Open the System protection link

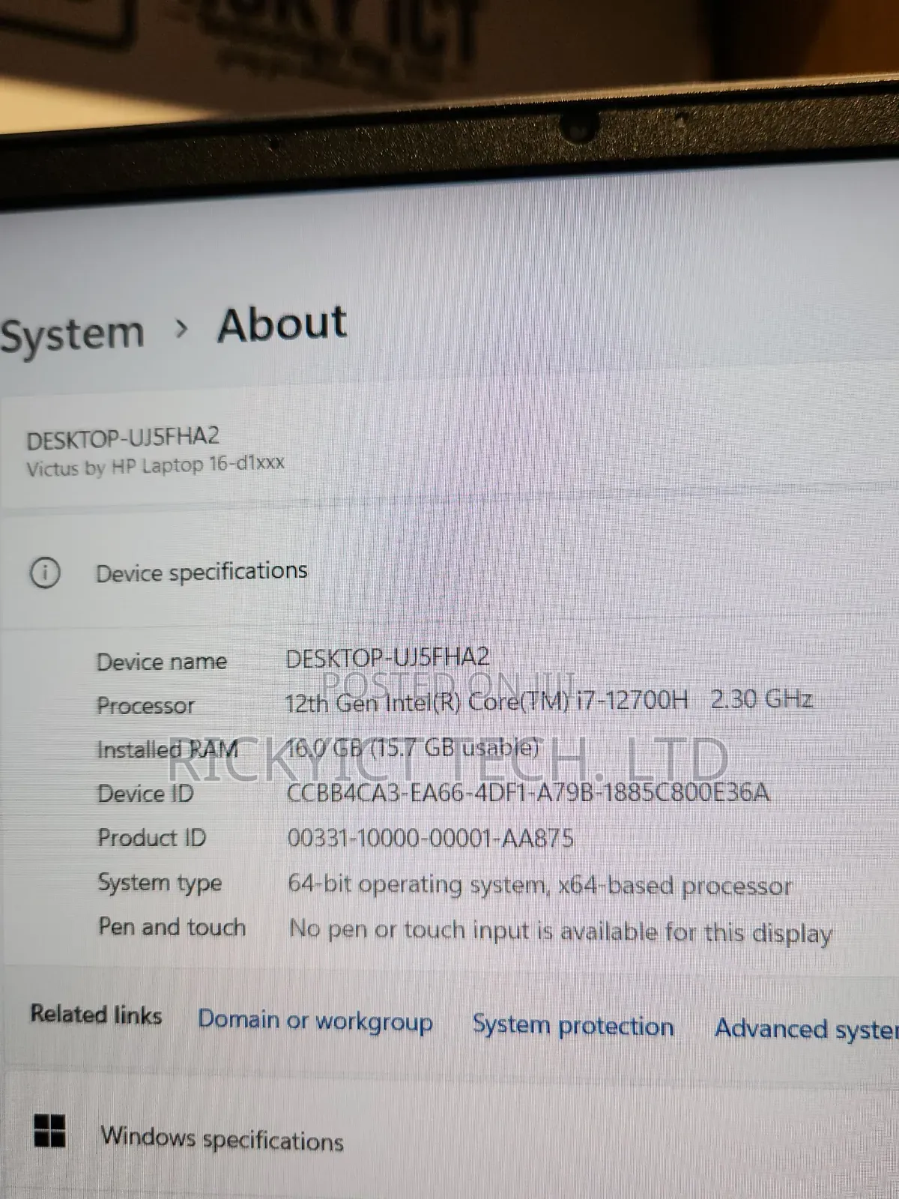click(x=573, y=1025)
